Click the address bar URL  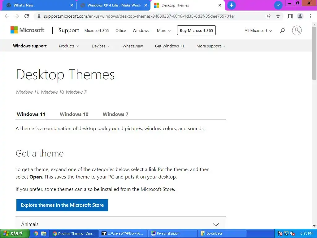coord(139,16)
